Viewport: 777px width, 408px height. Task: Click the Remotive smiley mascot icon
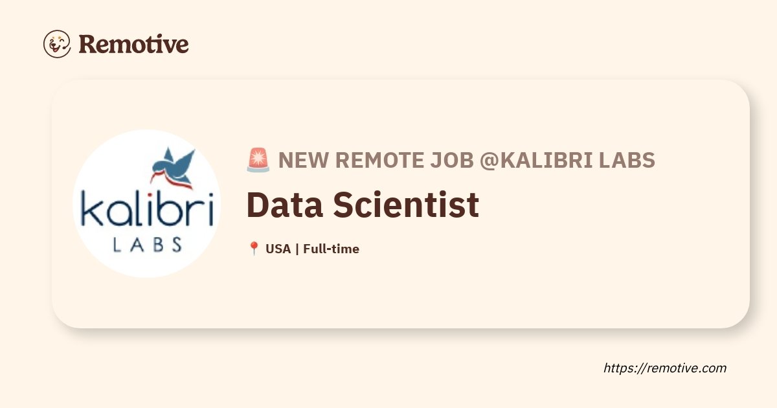[x=57, y=44]
